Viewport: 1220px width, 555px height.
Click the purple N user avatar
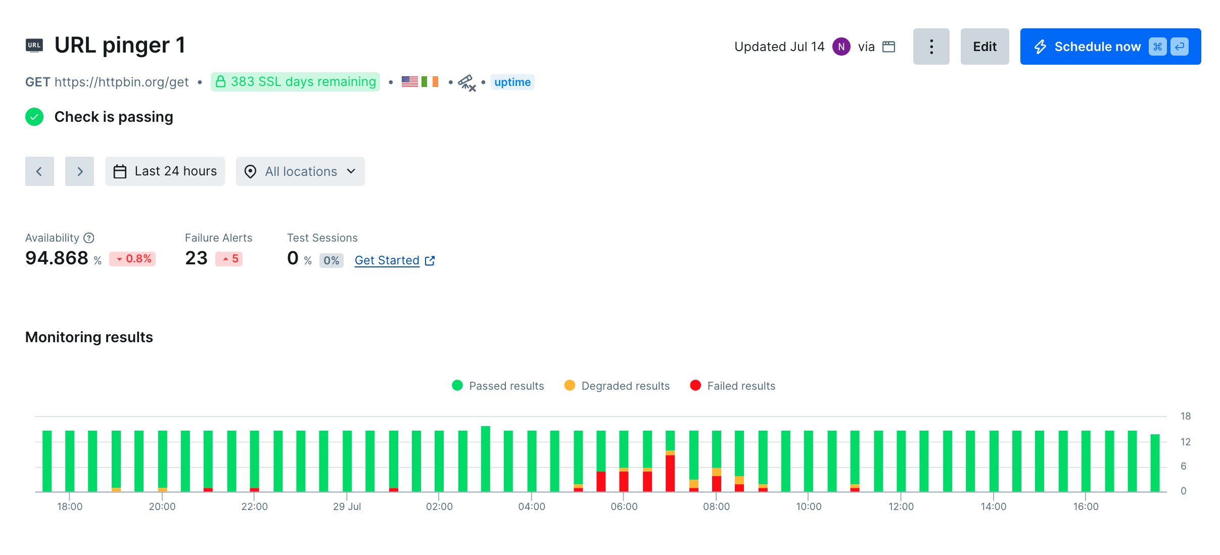[x=840, y=47]
